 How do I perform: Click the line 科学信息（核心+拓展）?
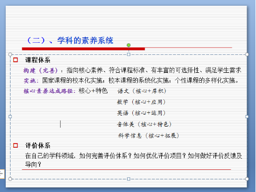coord(149,136)
